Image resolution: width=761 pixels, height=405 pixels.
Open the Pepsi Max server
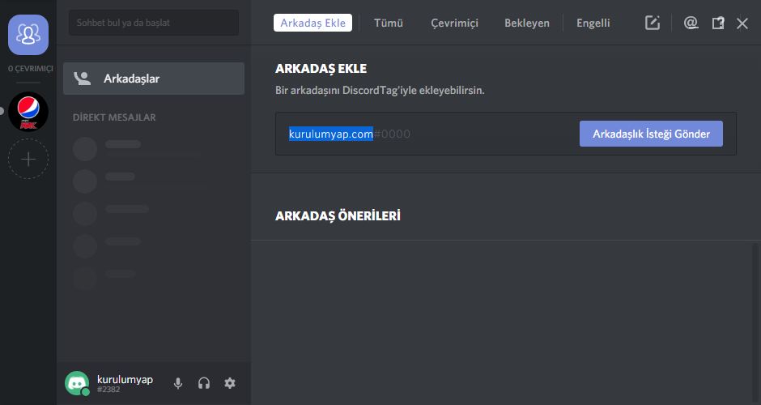pos(28,112)
